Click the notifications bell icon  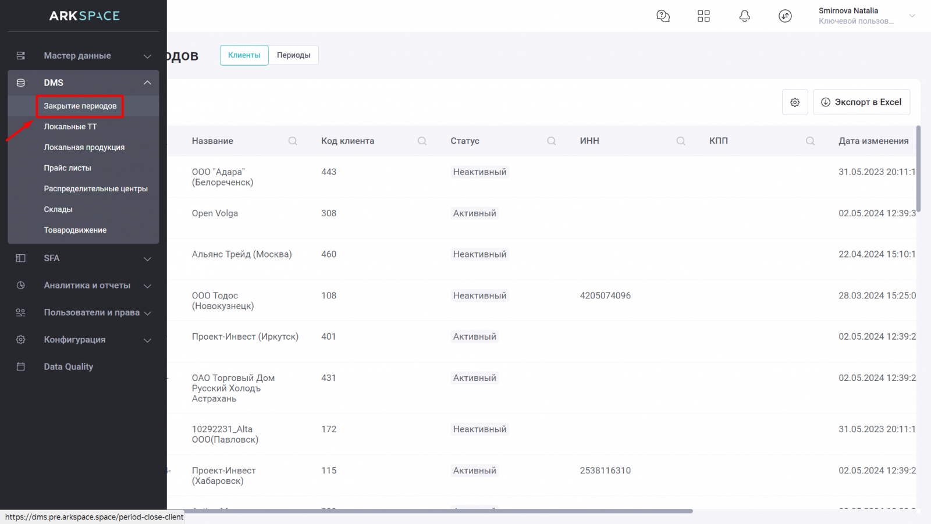744,16
